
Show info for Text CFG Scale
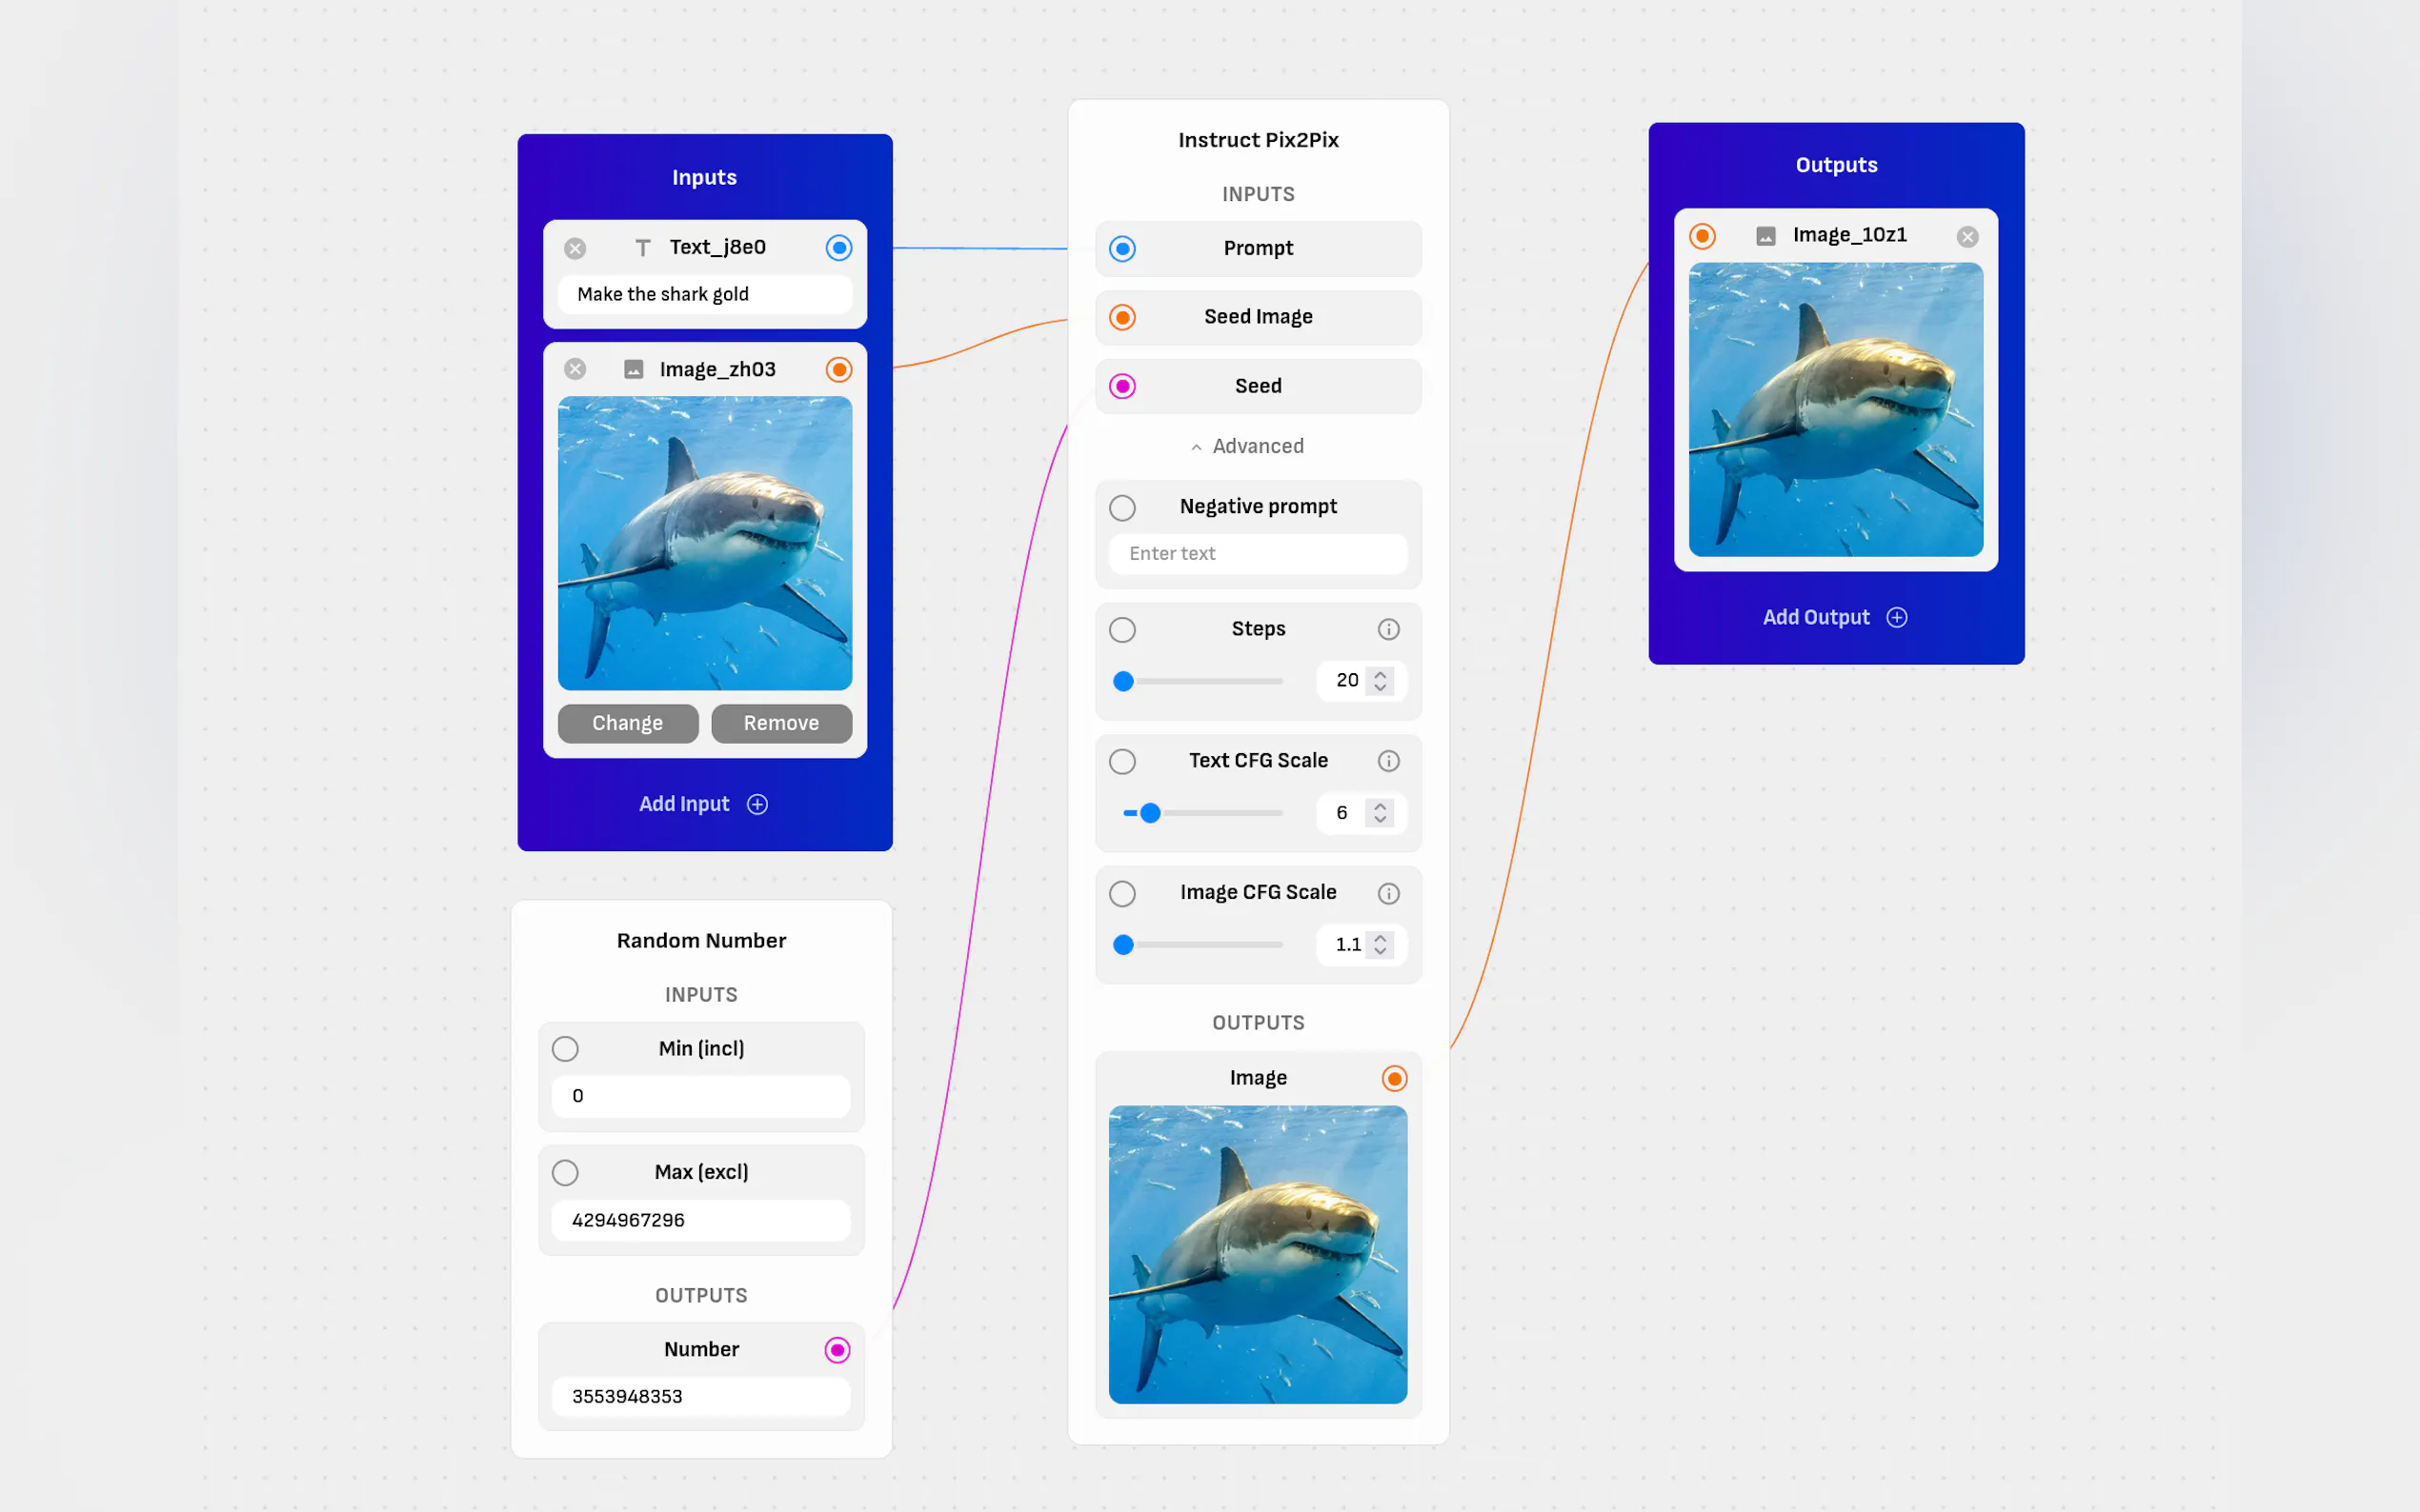[1387, 761]
